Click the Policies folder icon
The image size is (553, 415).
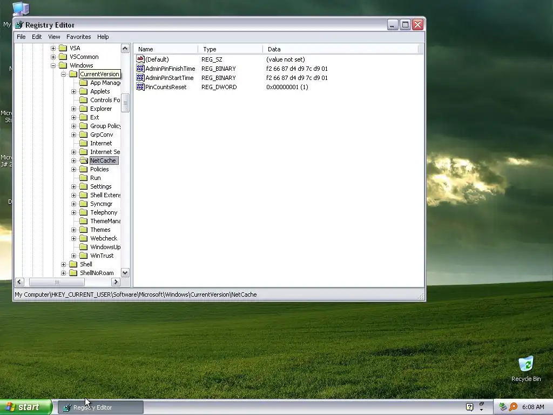click(x=84, y=169)
